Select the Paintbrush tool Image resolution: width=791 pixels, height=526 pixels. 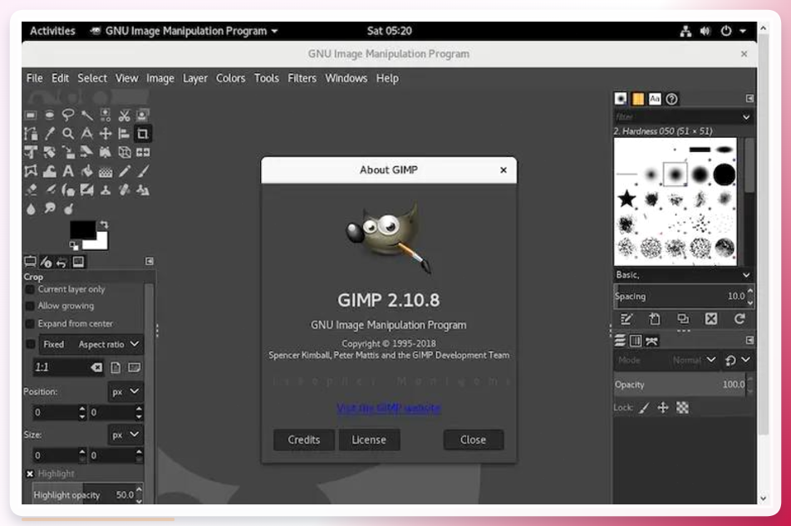(x=143, y=171)
